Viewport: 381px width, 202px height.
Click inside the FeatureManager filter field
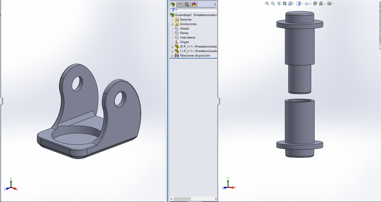tap(194, 10)
